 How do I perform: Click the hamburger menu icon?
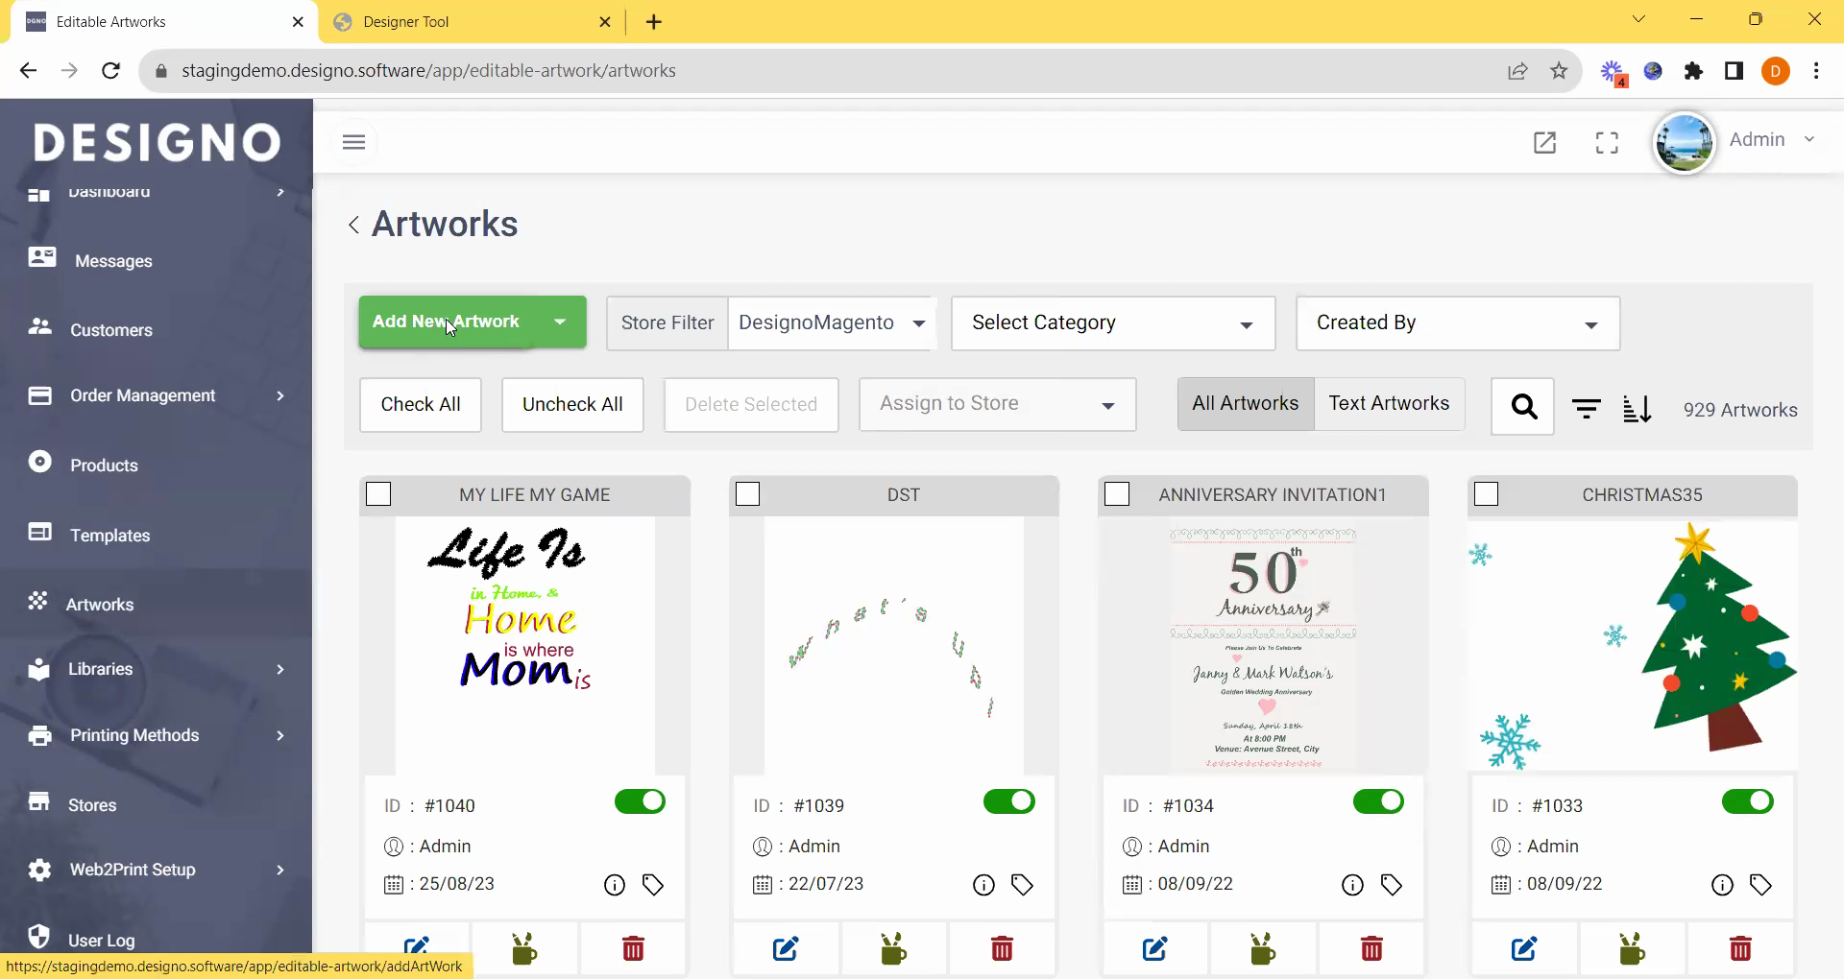tap(353, 143)
